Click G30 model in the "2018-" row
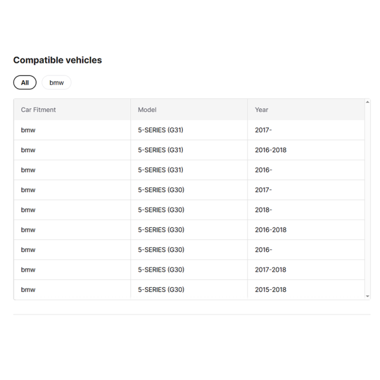 [x=161, y=210]
